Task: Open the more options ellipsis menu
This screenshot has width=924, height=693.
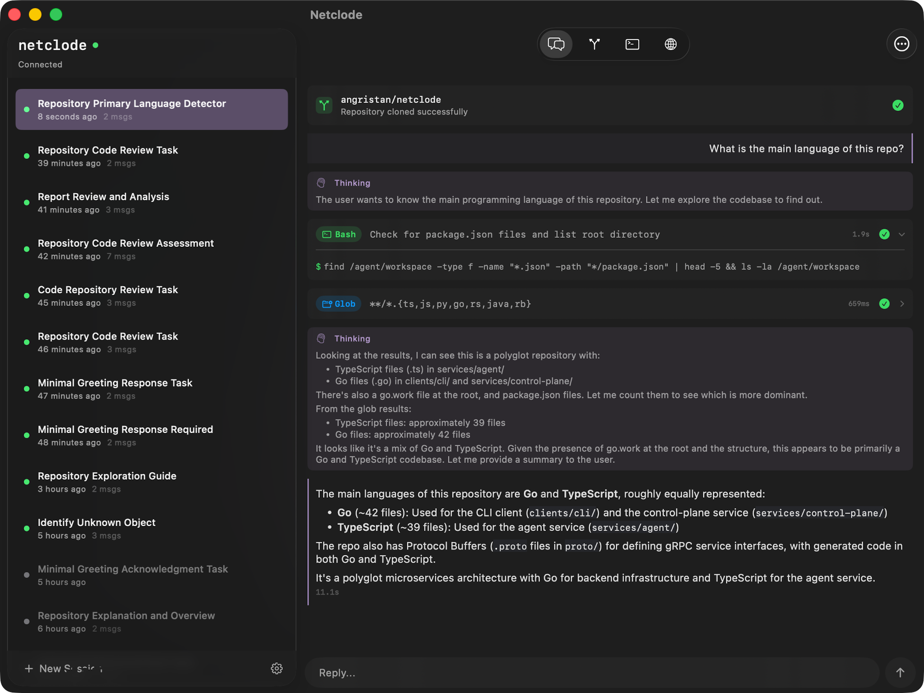Action: (x=901, y=44)
